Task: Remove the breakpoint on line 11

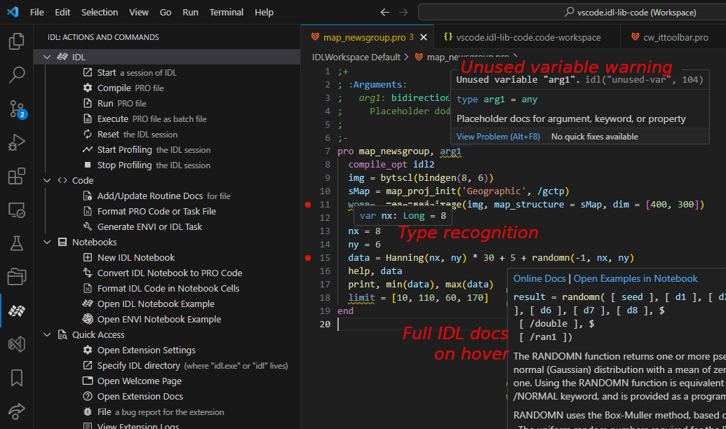Action: click(x=308, y=205)
